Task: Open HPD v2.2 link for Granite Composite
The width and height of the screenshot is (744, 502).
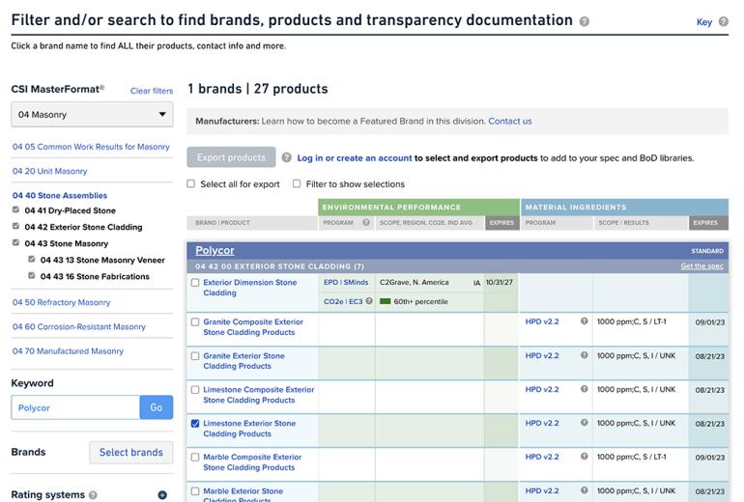Action: click(542, 321)
